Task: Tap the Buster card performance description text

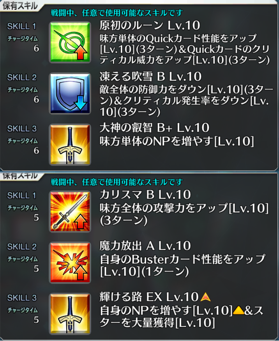Action: [182, 265]
